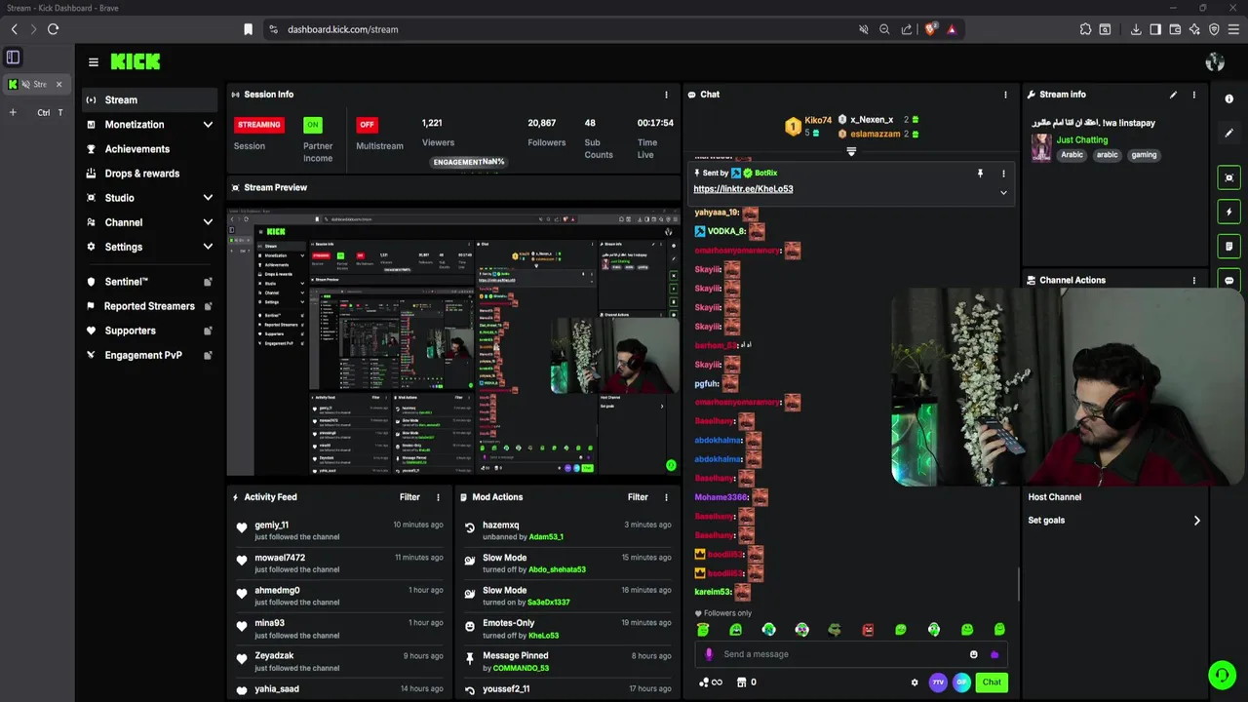Send message with the green Chat button
Viewport: 1248px width, 702px height.
point(992,682)
